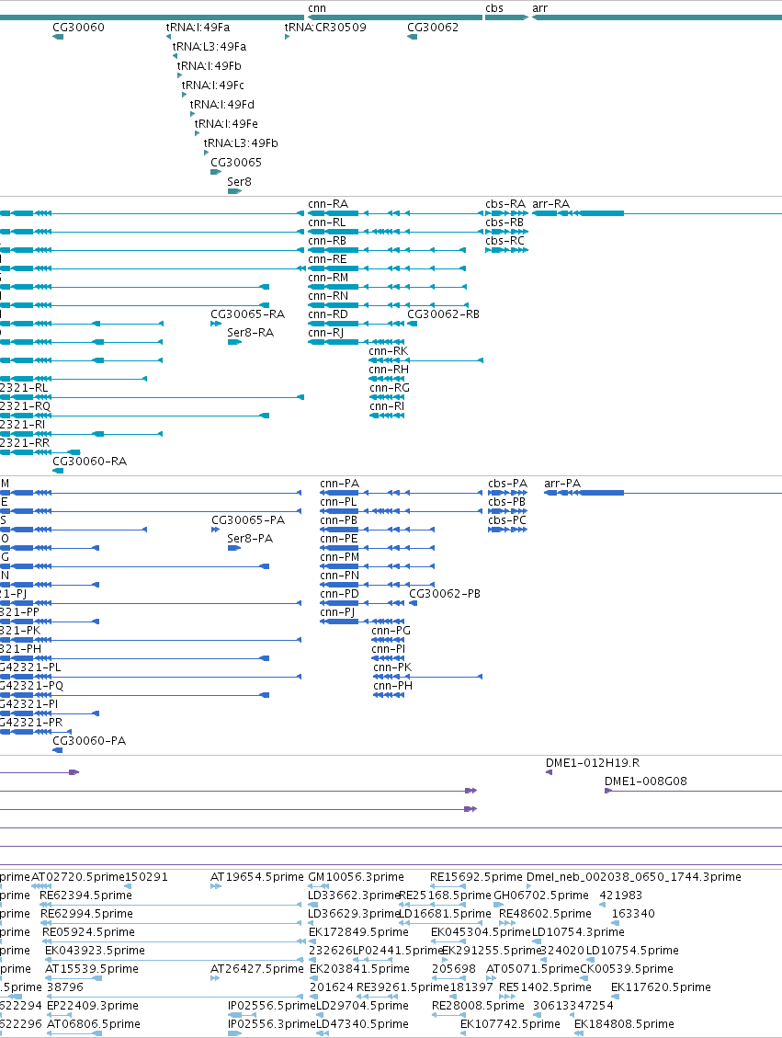Image resolution: width=782 pixels, height=1038 pixels.
Task: Select the IP02556.5prime EST label
Action: [272, 1006]
